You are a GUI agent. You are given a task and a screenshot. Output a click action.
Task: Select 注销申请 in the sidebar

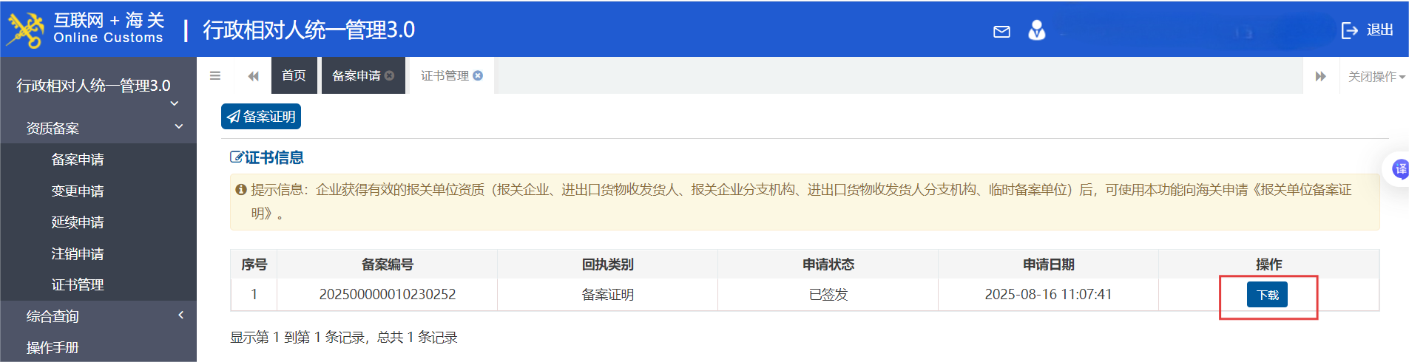tap(78, 253)
